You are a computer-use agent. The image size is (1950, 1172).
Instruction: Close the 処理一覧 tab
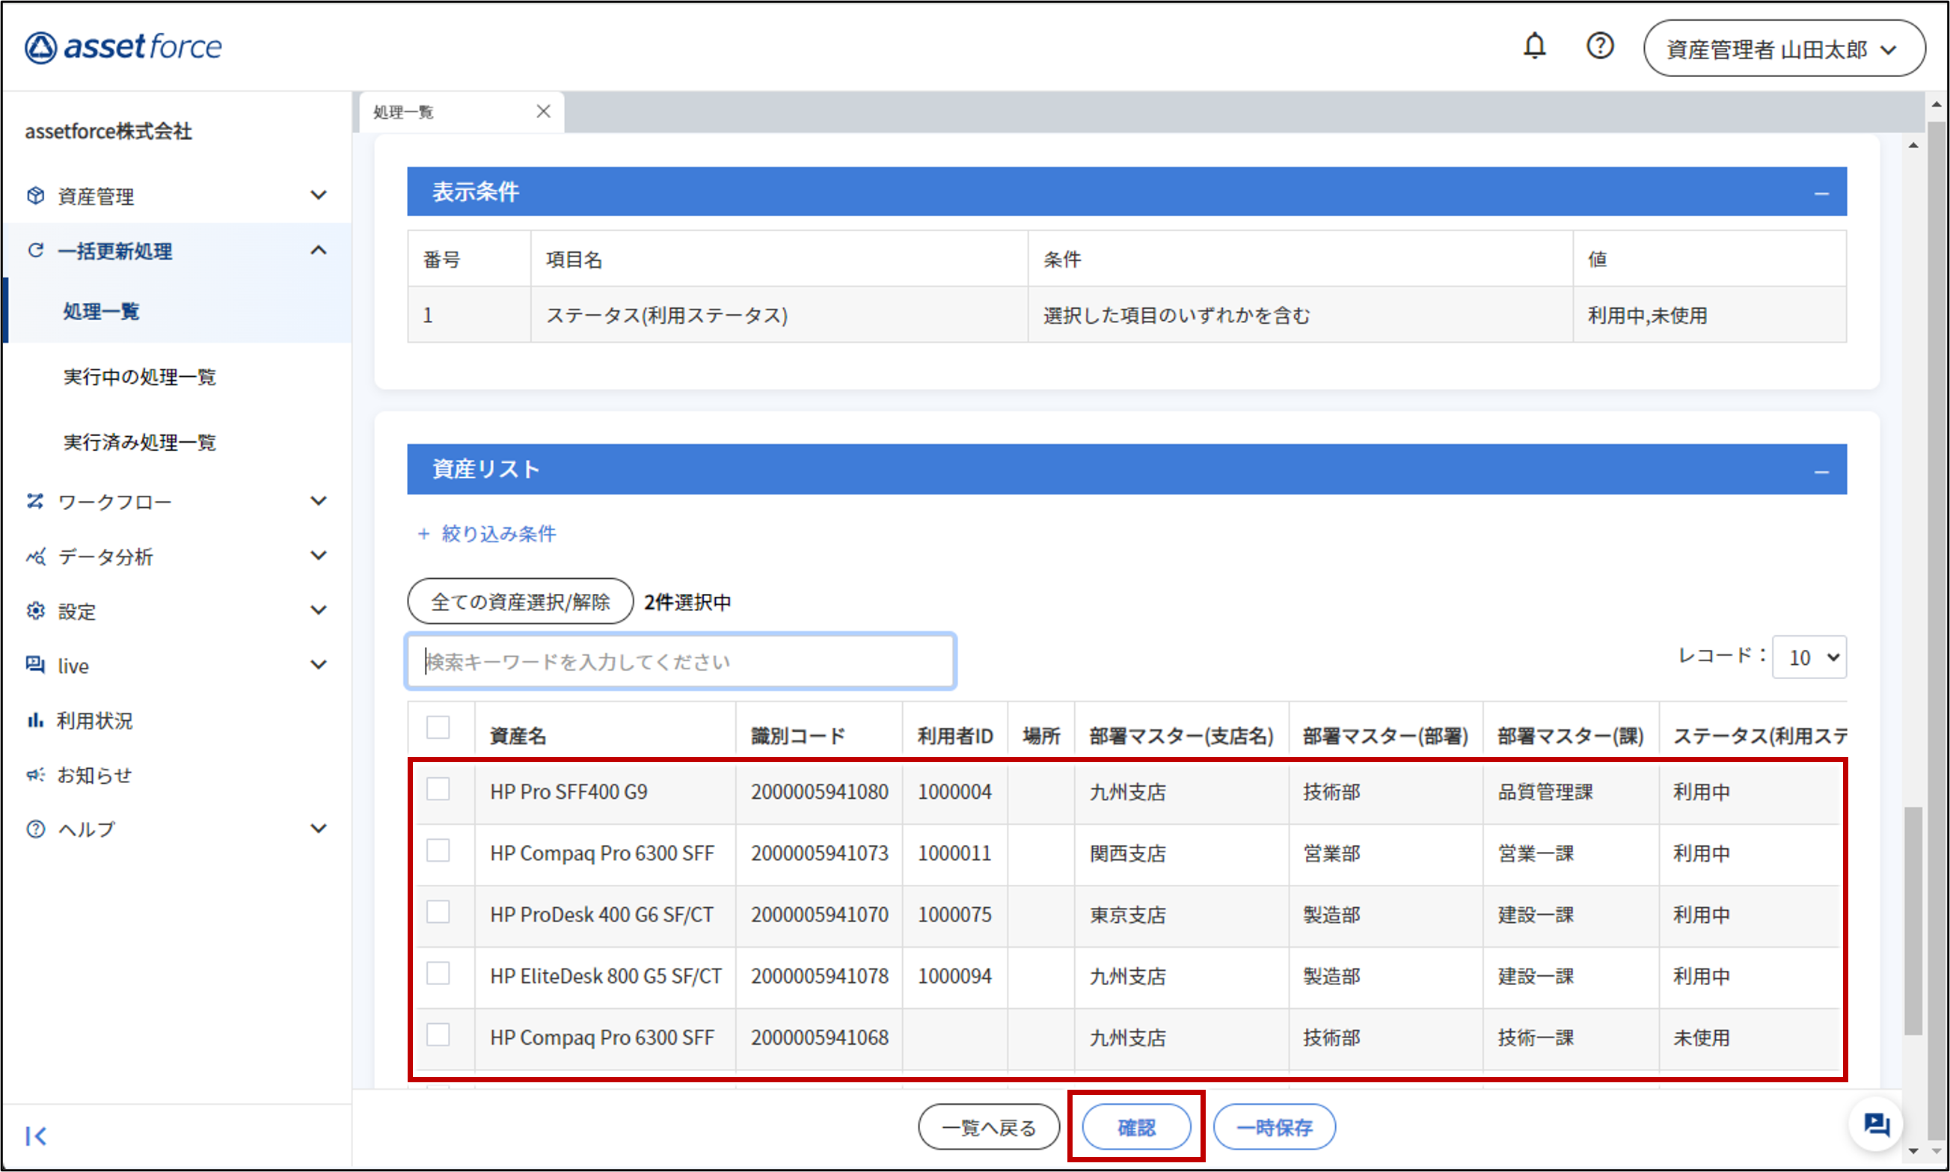(543, 111)
